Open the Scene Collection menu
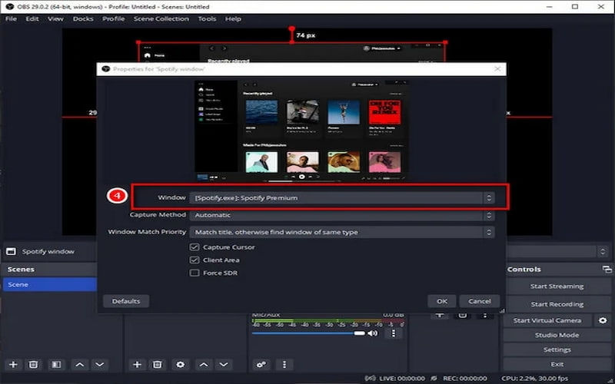 pos(161,18)
